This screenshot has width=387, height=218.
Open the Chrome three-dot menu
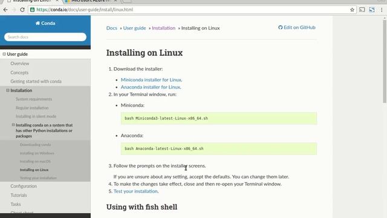click(382, 10)
